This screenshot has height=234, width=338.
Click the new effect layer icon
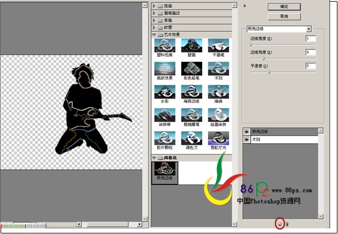point(280,225)
